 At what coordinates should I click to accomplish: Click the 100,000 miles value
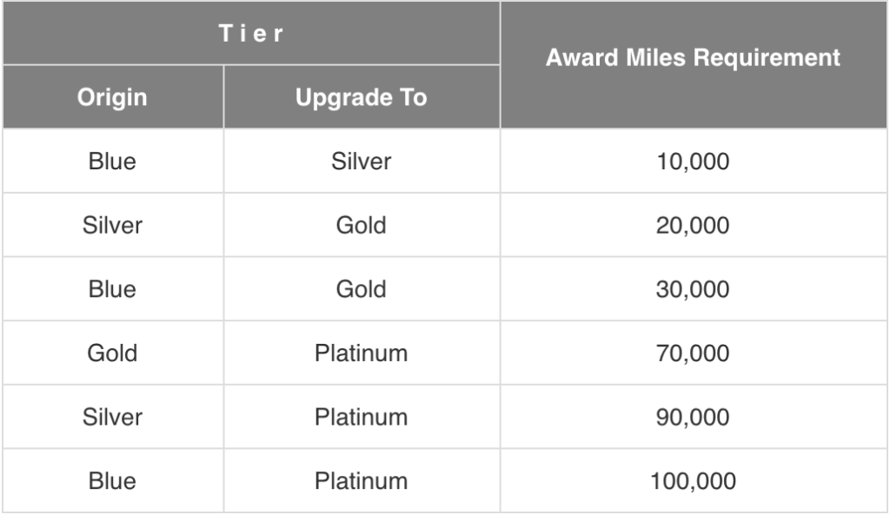point(693,481)
